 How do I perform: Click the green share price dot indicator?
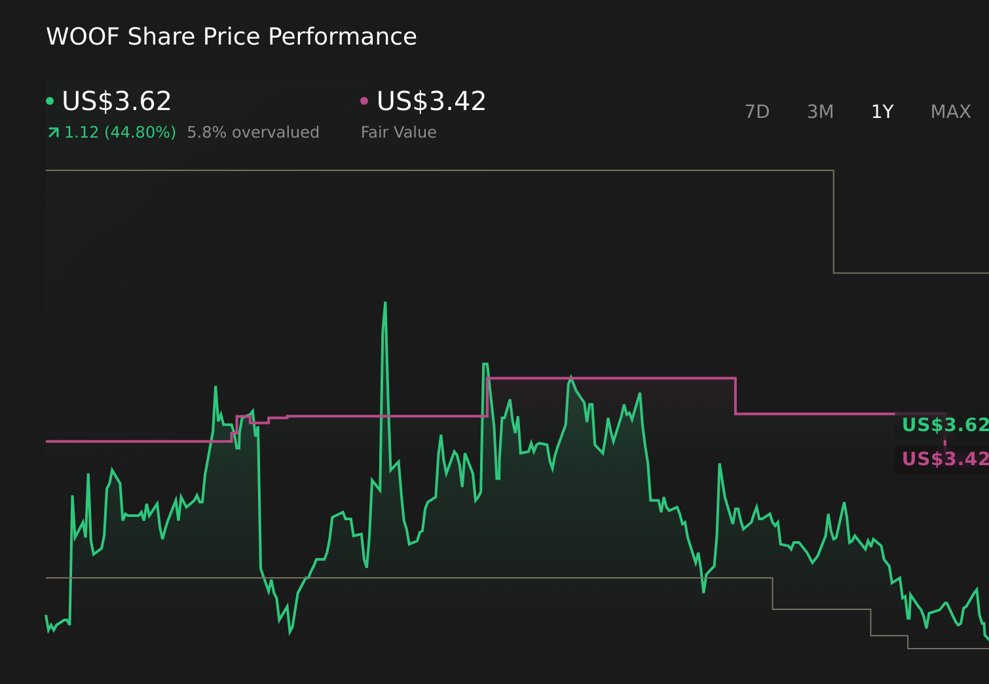click(50, 101)
